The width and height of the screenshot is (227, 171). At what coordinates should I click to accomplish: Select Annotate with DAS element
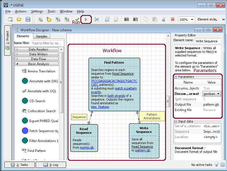pyautogui.click(x=40, y=81)
